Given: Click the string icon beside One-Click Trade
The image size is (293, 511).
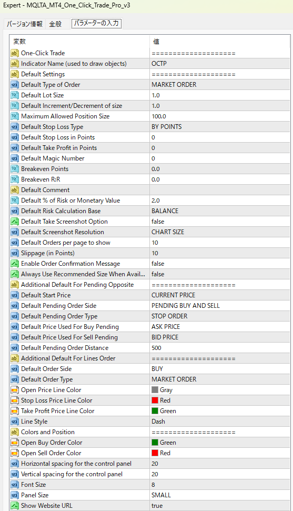Looking at the screenshot, I should tap(14, 53).
